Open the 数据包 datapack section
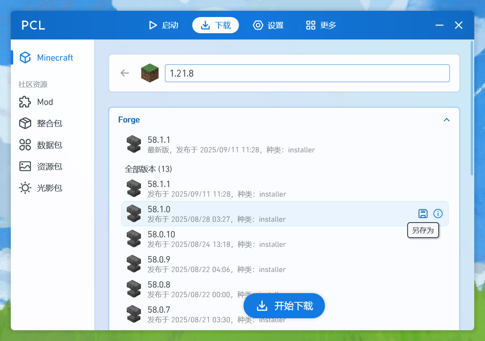This screenshot has height=341, width=485. point(52,145)
